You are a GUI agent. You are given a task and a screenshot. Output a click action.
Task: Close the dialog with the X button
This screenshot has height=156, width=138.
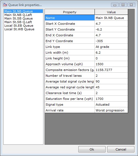131,5
